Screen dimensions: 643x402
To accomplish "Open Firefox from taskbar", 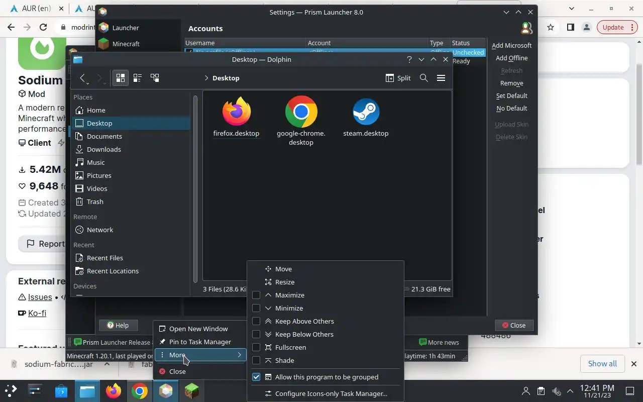I will pyautogui.click(x=114, y=390).
